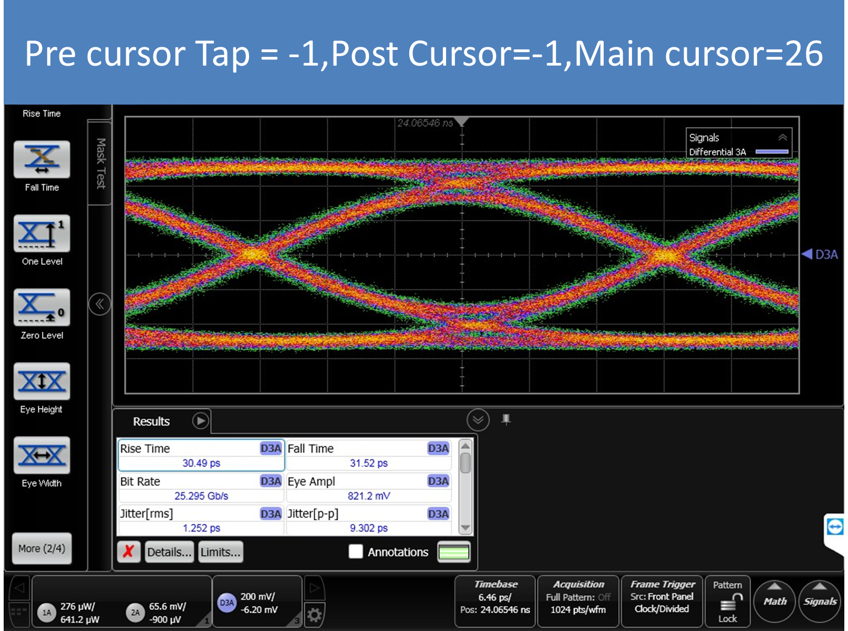Click the 276 µW/ scale value
The image size is (848, 631).
[78, 606]
